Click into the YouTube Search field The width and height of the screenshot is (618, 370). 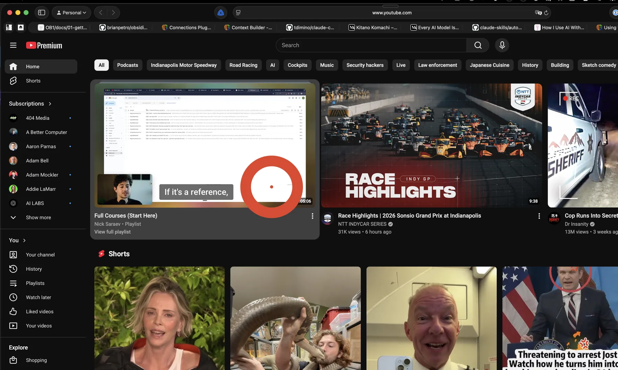pyautogui.click(x=371, y=45)
